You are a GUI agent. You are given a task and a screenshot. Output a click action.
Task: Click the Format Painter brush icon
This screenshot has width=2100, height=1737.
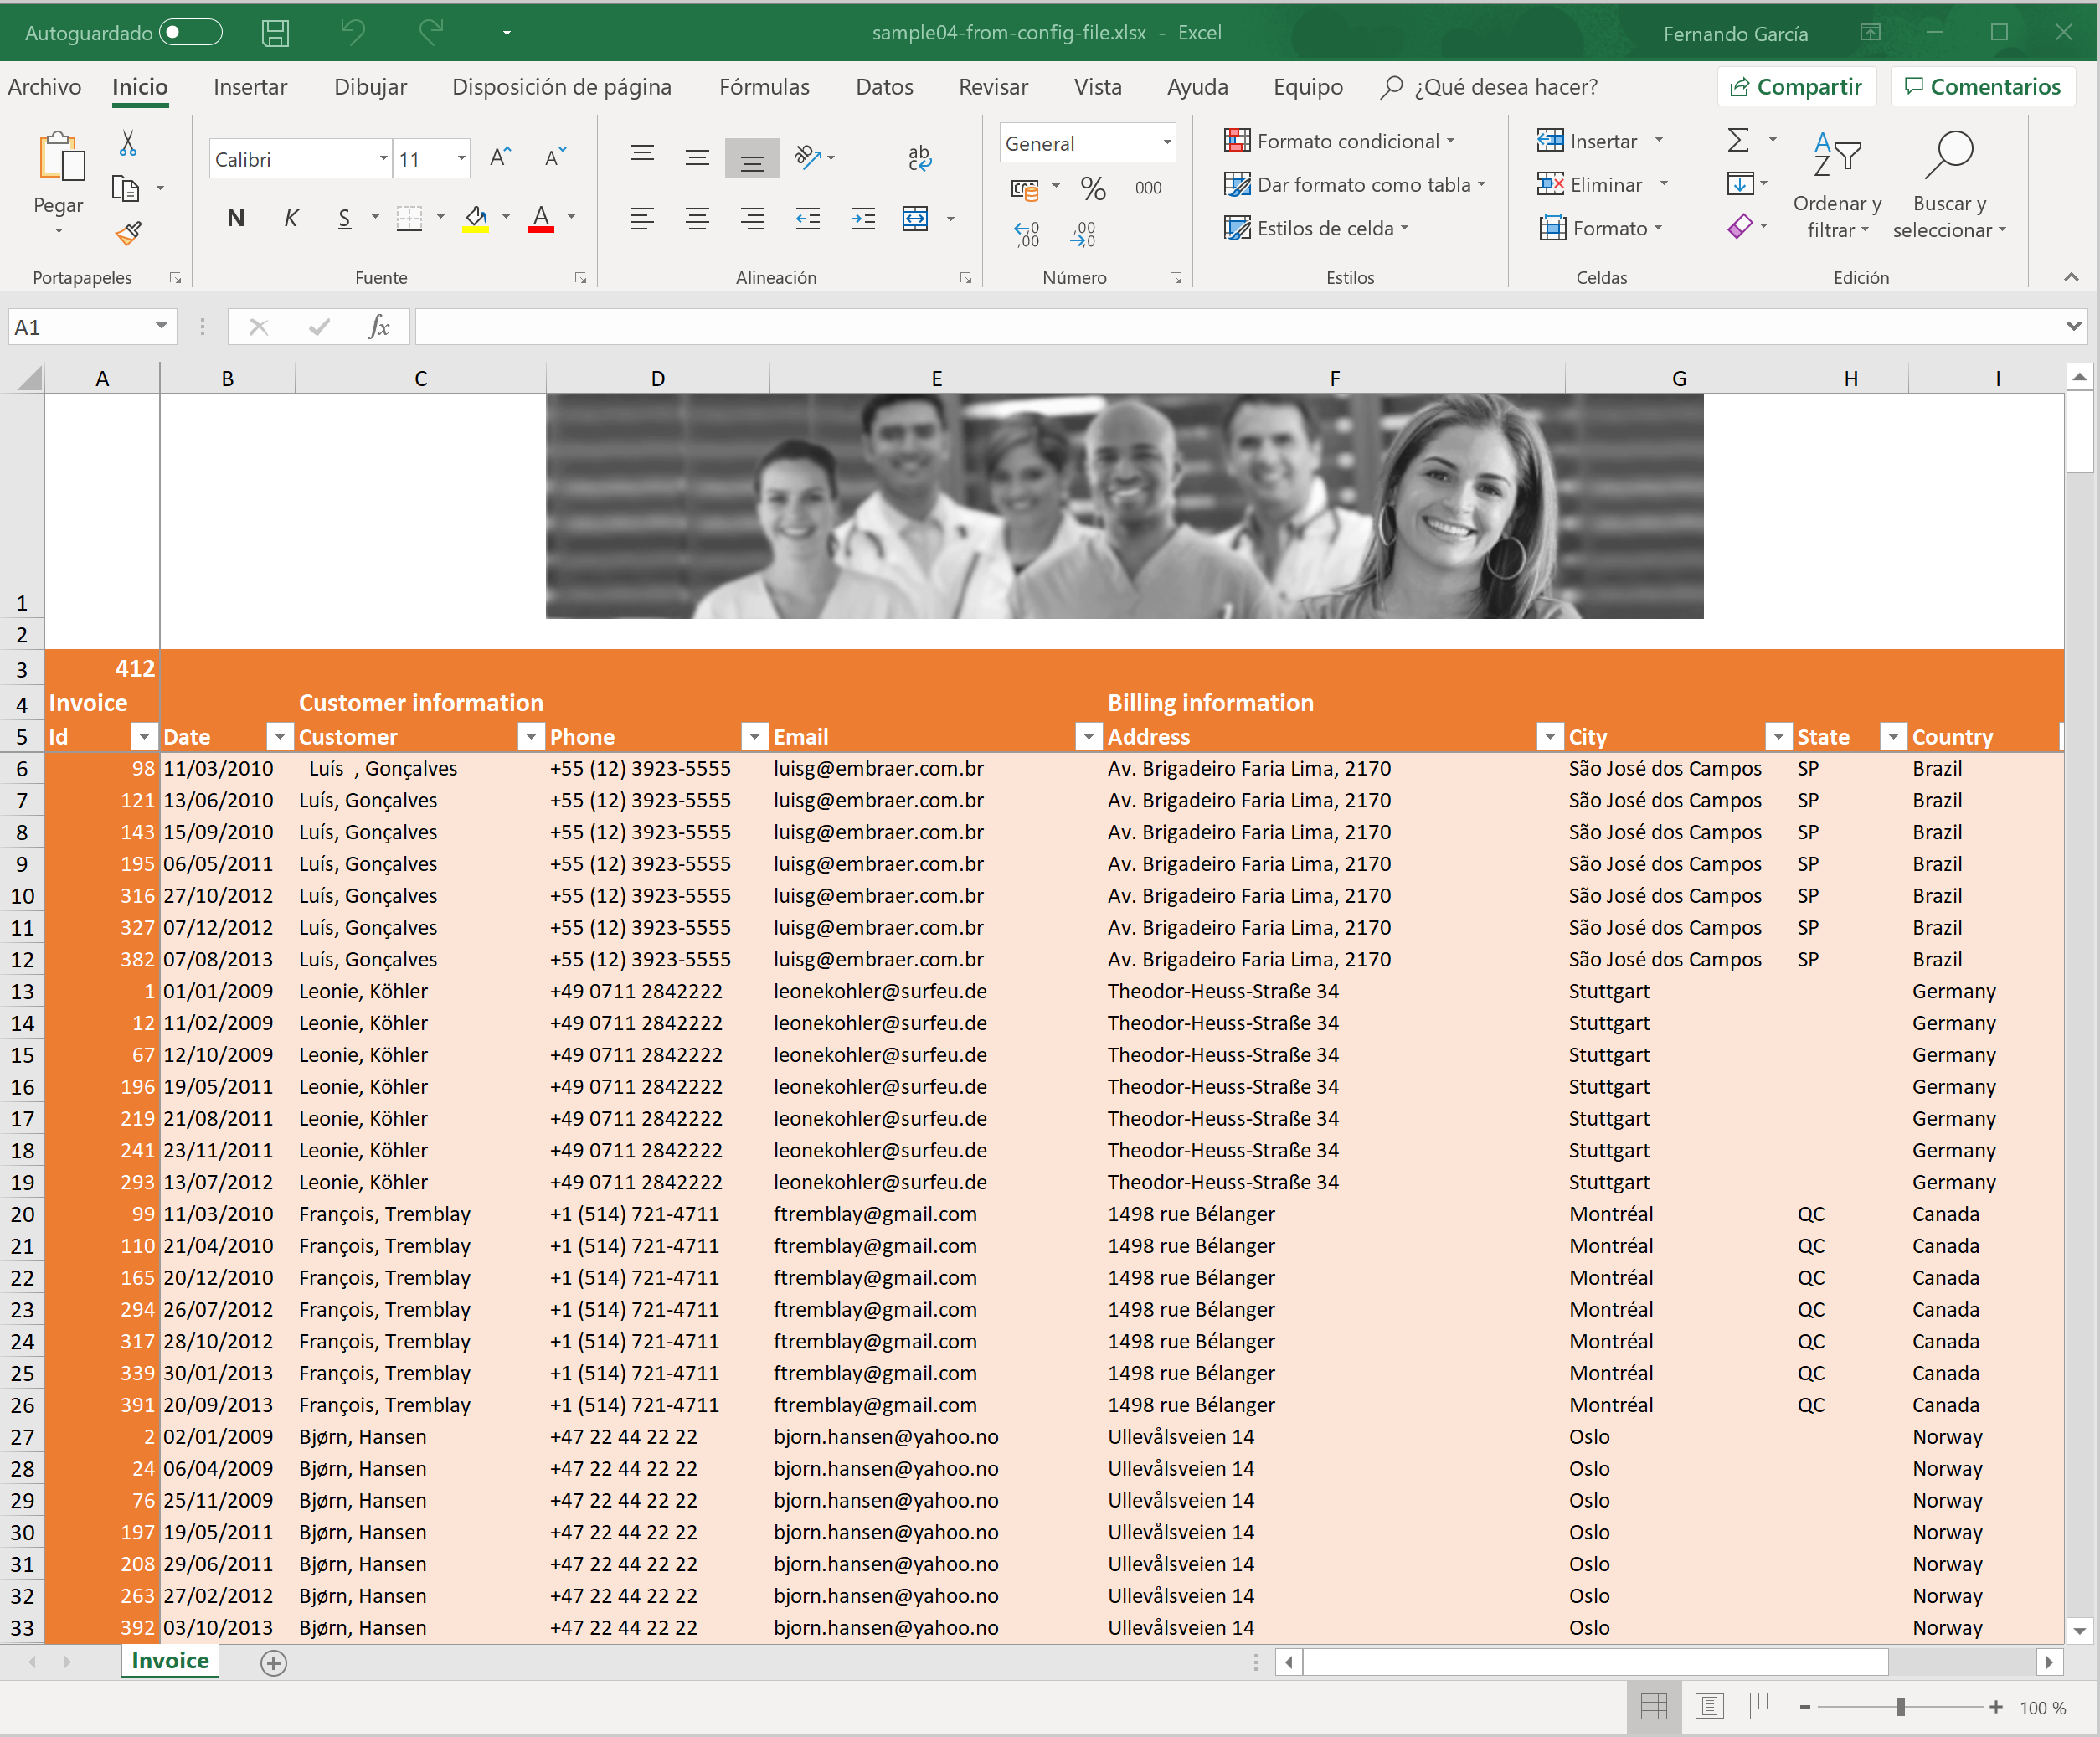[128, 233]
